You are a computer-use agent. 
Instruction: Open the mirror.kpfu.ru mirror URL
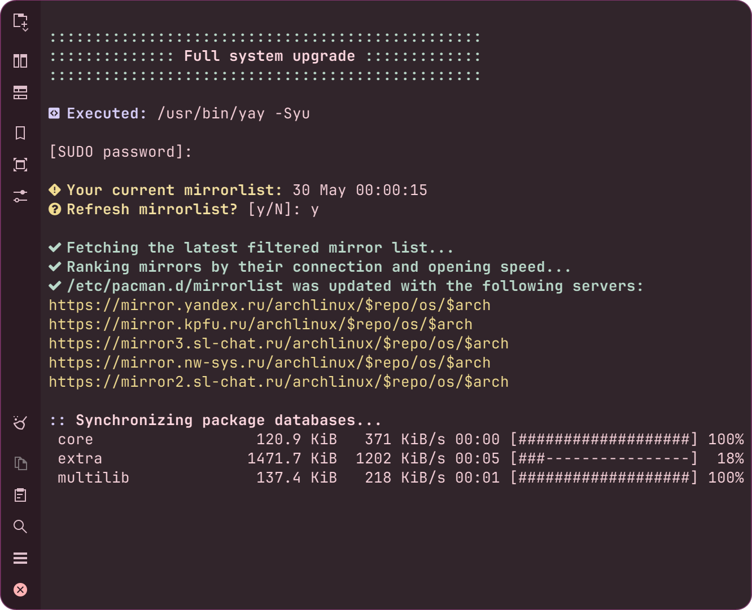tap(261, 324)
